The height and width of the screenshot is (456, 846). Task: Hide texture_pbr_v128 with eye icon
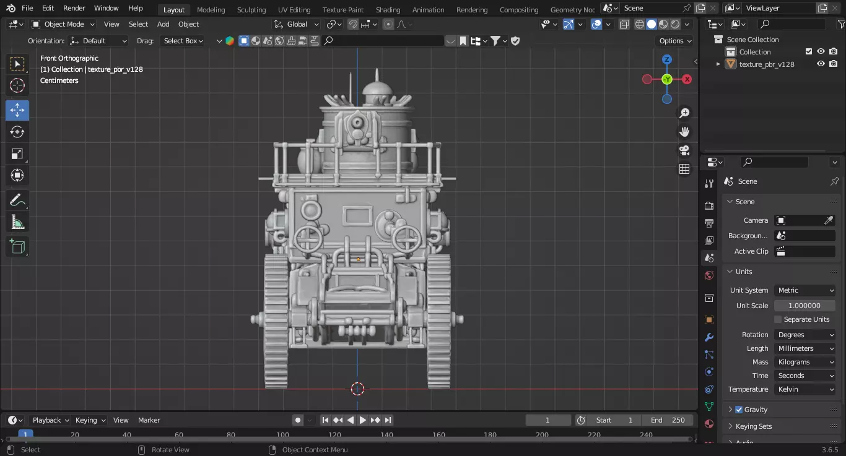click(x=821, y=64)
